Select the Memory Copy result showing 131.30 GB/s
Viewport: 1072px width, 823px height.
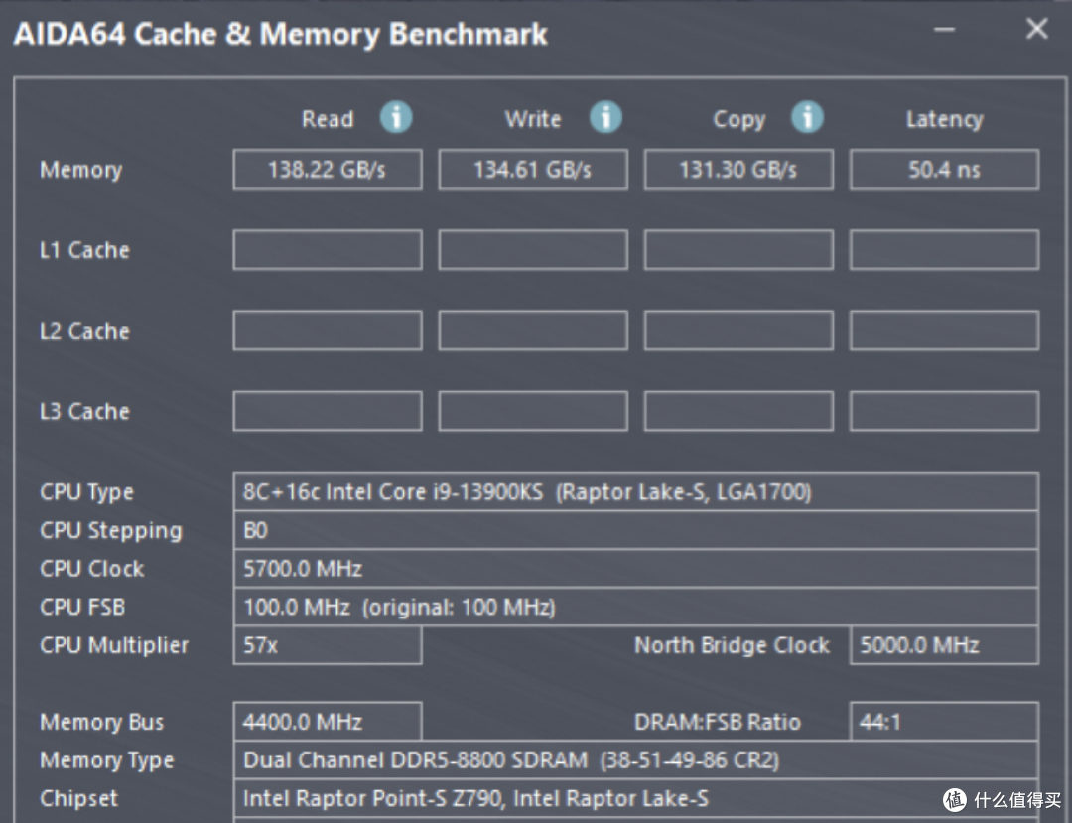pos(738,169)
